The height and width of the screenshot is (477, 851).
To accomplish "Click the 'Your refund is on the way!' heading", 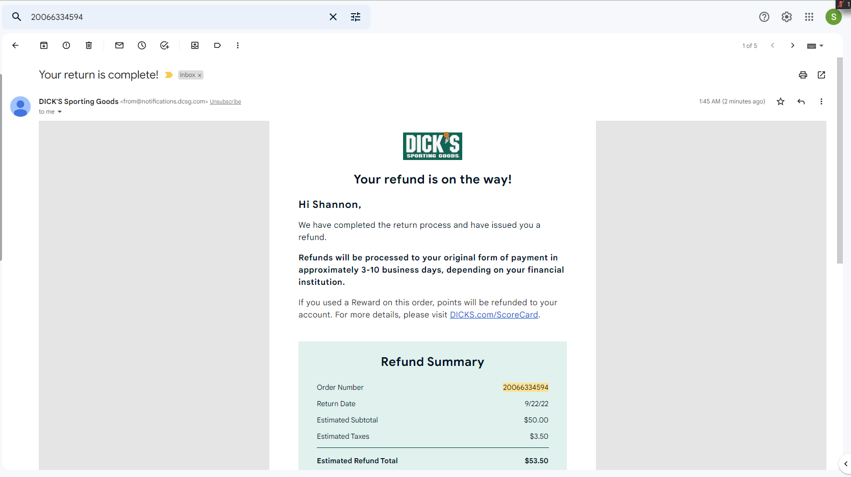I will tap(433, 179).
